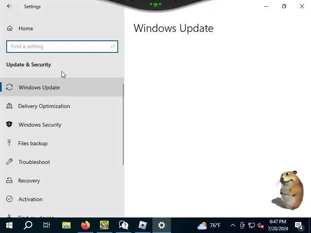Focus the Find a setting search box
Image resolution: width=311 pixels, height=233 pixels.
pos(62,47)
